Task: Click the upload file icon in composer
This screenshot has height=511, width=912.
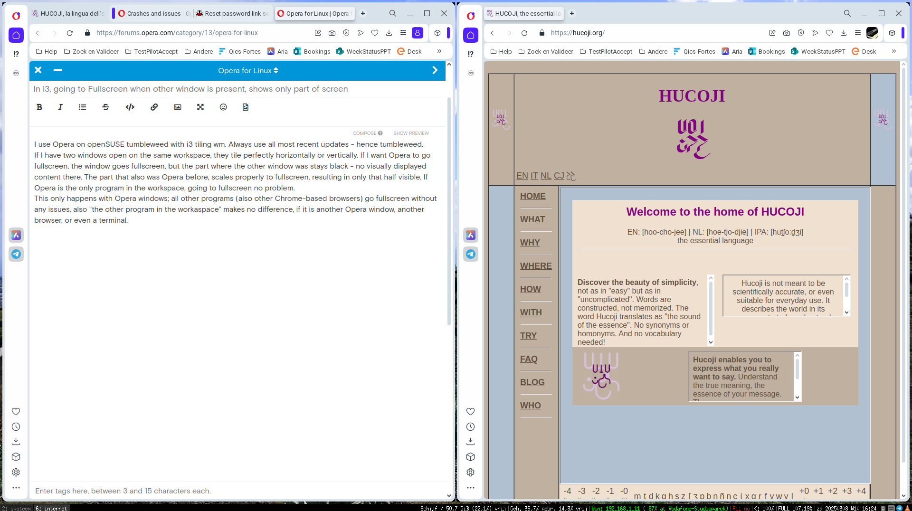Action: point(246,107)
